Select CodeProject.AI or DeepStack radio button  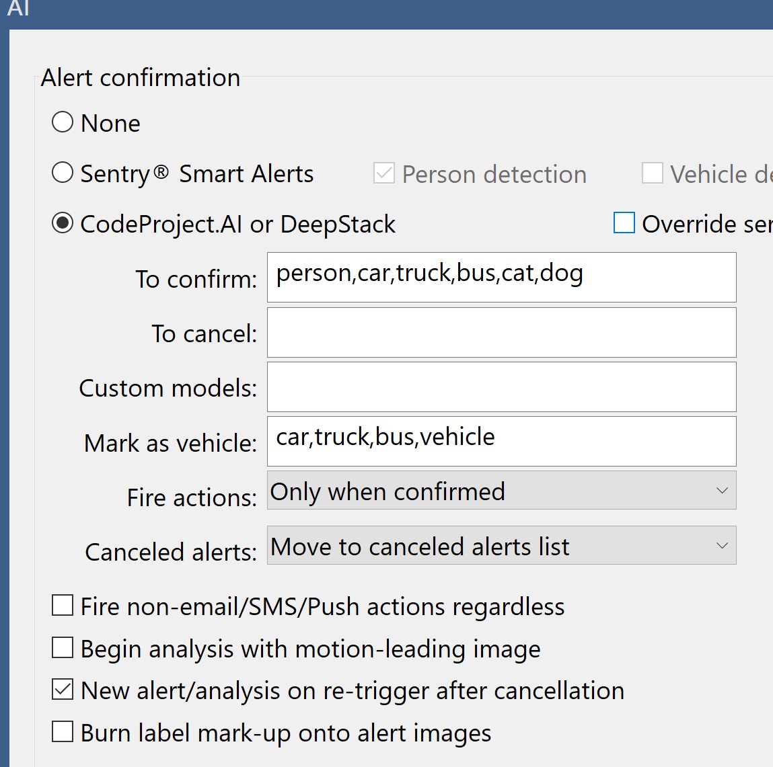pos(63,223)
